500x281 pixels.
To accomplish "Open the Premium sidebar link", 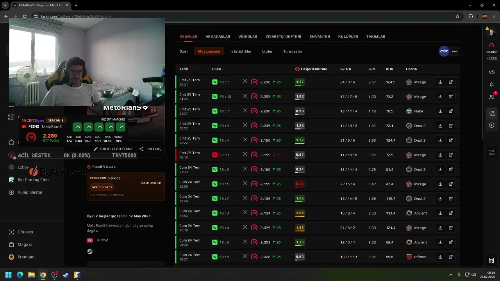I will 26,257.
